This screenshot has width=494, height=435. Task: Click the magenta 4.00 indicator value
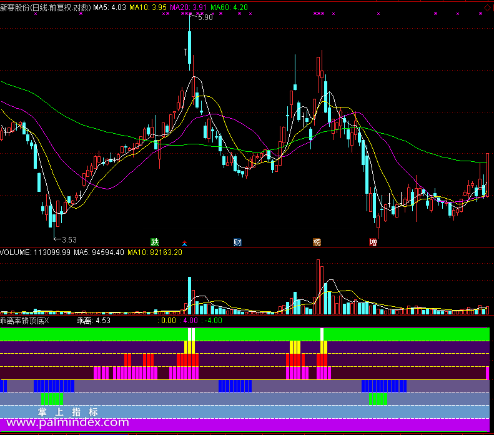tap(189, 321)
